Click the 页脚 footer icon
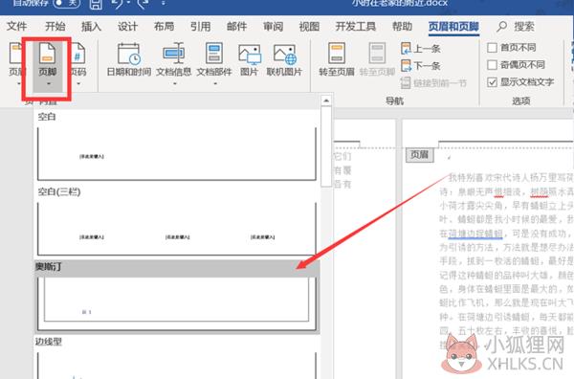Screen dimensions: 574x379 [x=48, y=54]
